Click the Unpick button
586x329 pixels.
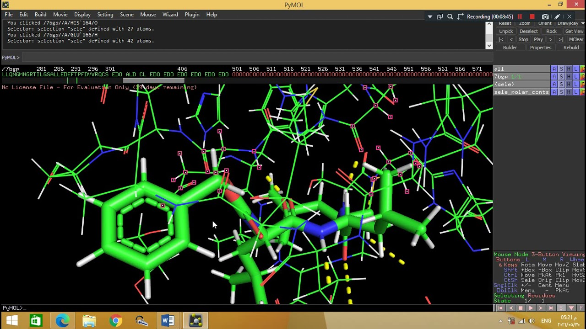coord(506,31)
